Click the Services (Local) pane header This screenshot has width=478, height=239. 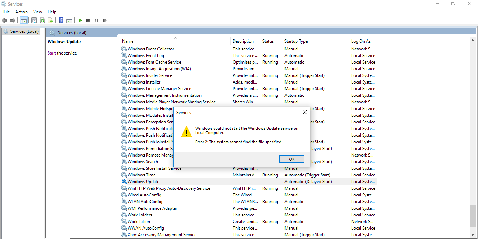point(72,32)
